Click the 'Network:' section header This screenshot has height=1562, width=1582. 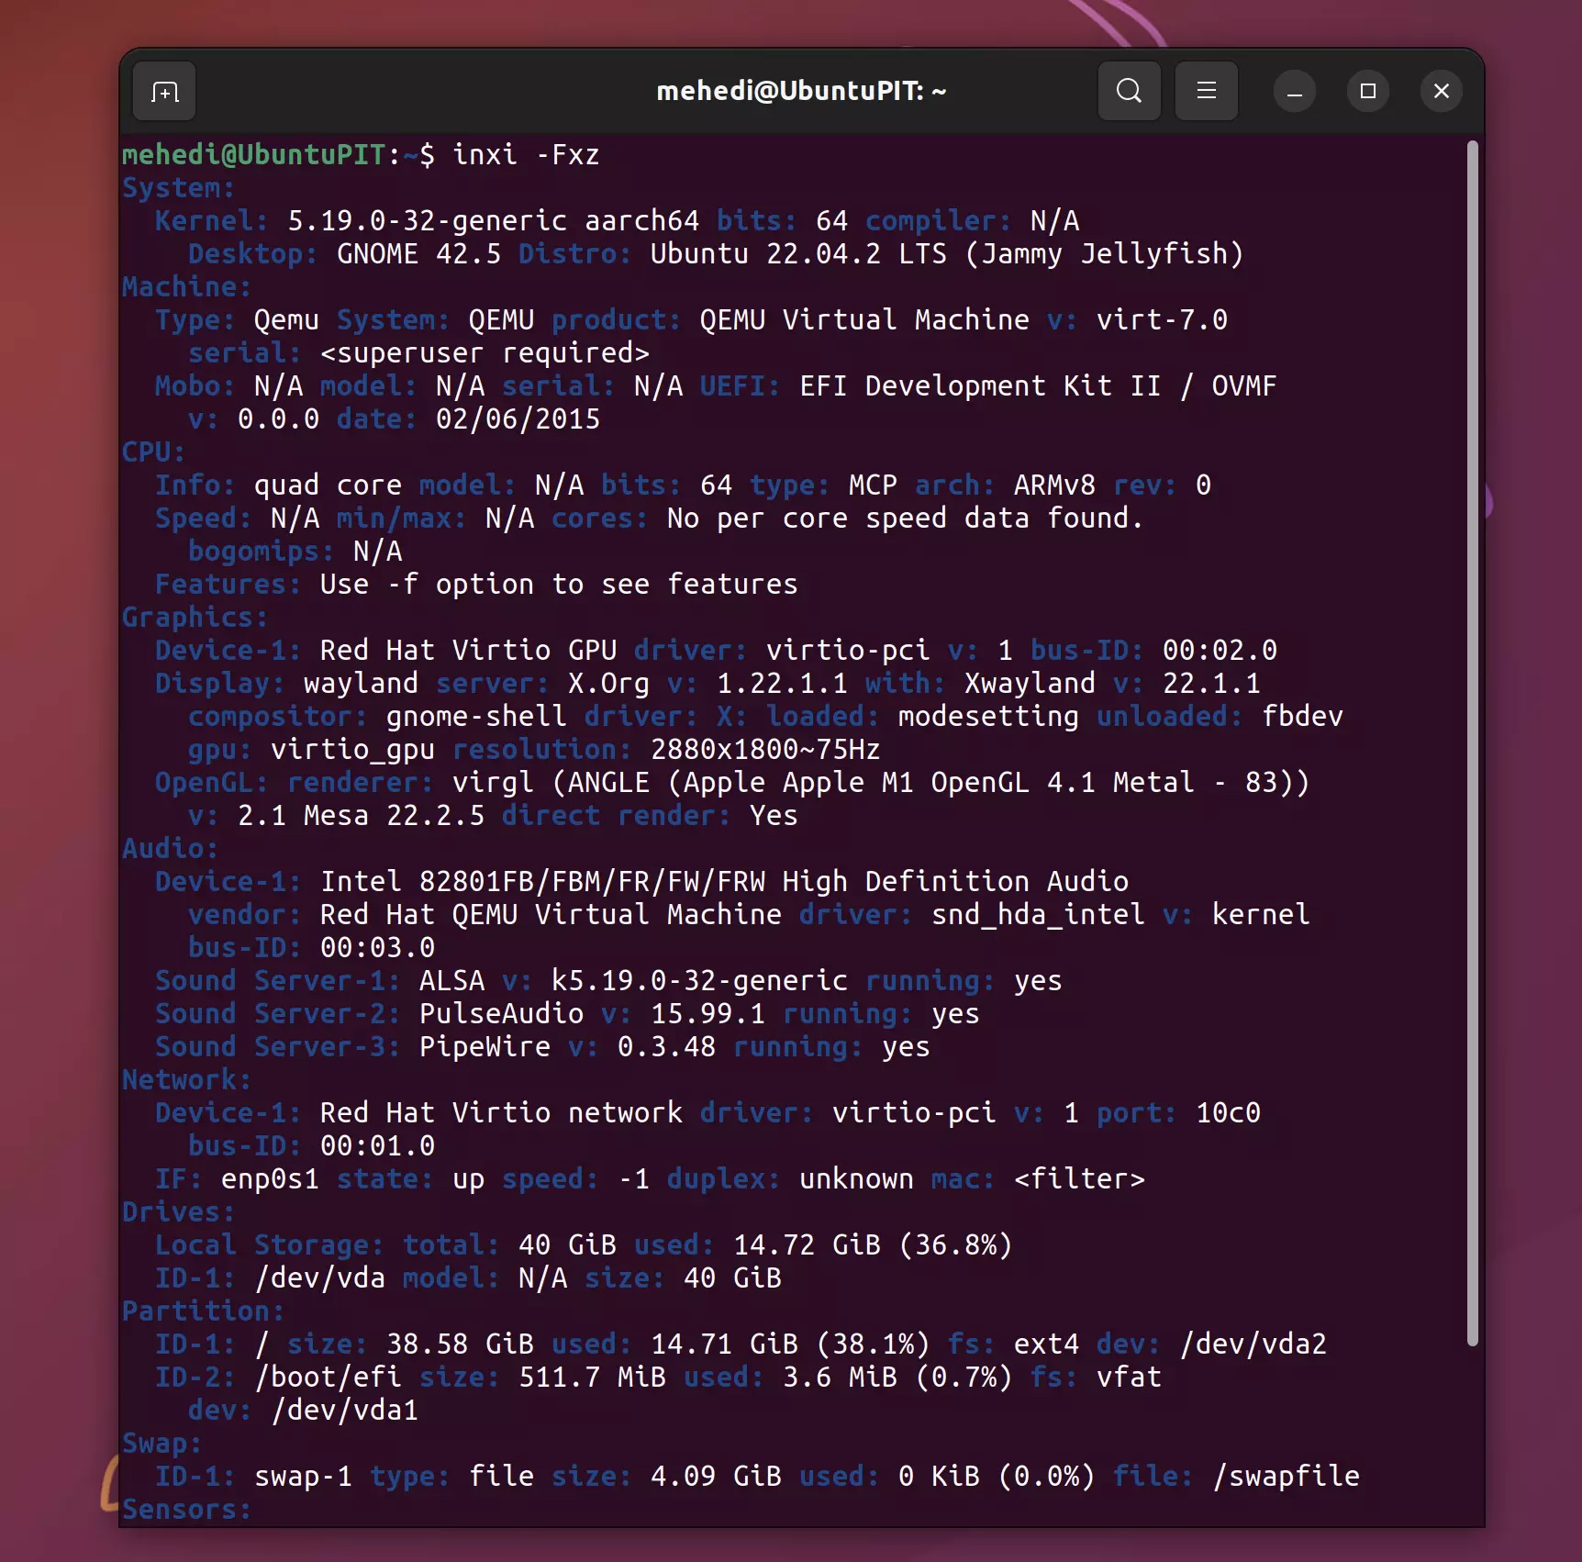[x=187, y=1079]
